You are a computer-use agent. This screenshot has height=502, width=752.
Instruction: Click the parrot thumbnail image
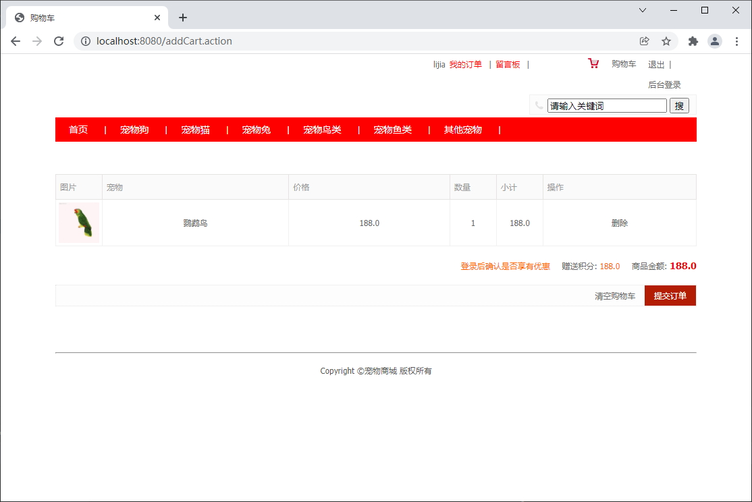[79, 223]
